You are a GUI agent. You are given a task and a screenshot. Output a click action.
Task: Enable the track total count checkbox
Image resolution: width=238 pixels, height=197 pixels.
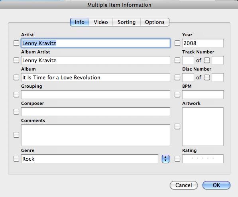coord(207,60)
